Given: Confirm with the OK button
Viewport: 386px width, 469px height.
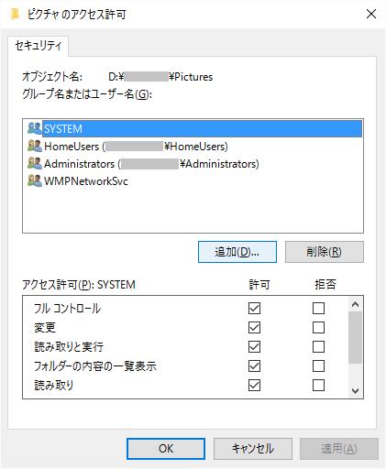Looking at the screenshot, I should pos(166,449).
